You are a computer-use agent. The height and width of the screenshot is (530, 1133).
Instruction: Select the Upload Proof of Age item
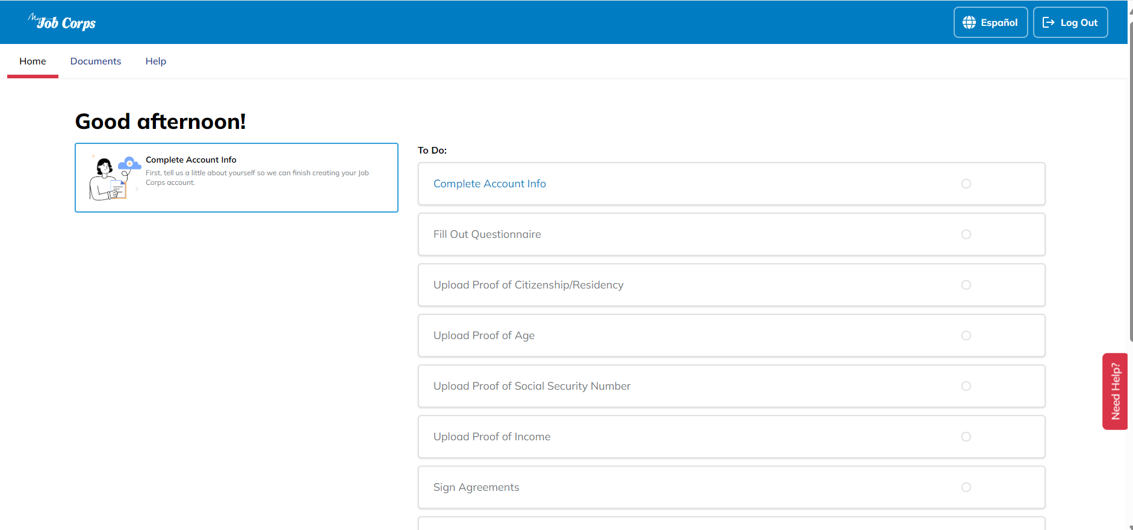click(731, 335)
